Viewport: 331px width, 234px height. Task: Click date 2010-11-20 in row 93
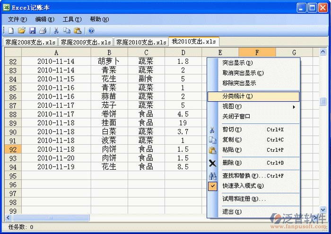click(56, 158)
